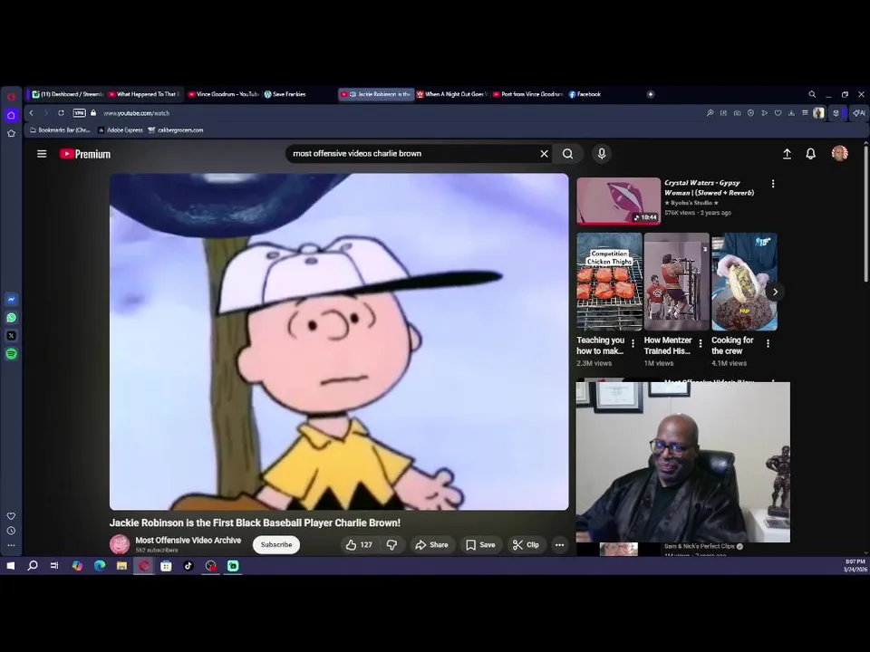The height and width of the screenshot is (652, 870).
Task: Dislike the Jackie Robinson video
Action: pos(391,545)
